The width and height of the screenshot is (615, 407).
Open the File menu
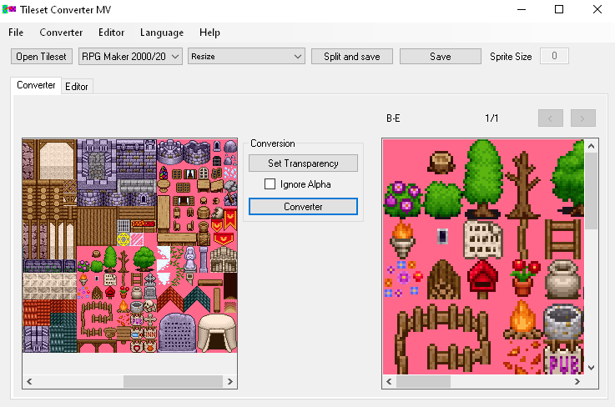coord(16,33)
